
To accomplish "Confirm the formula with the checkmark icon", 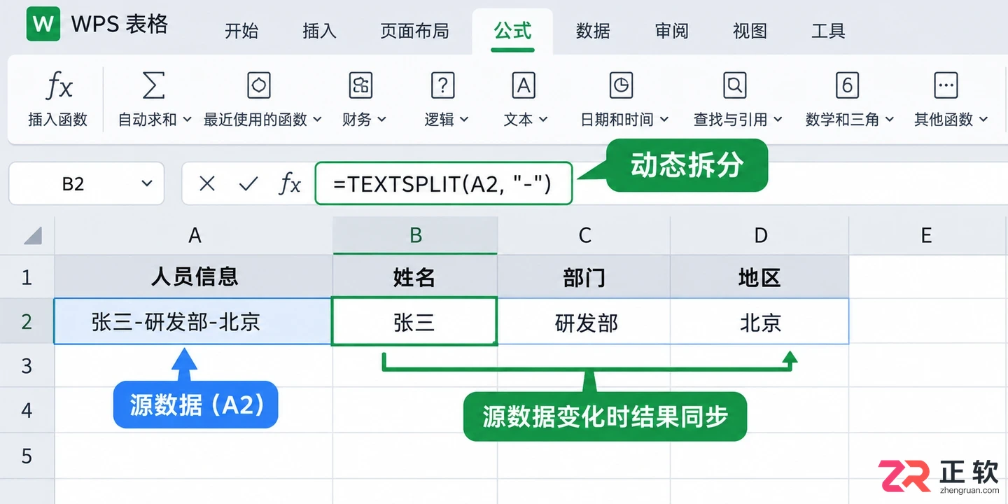I will click(248, 183).
